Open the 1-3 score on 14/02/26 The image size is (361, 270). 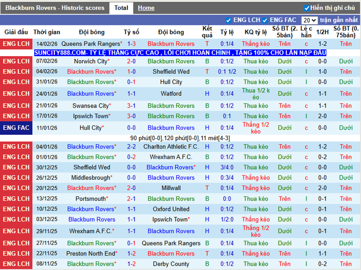point(132,44)
